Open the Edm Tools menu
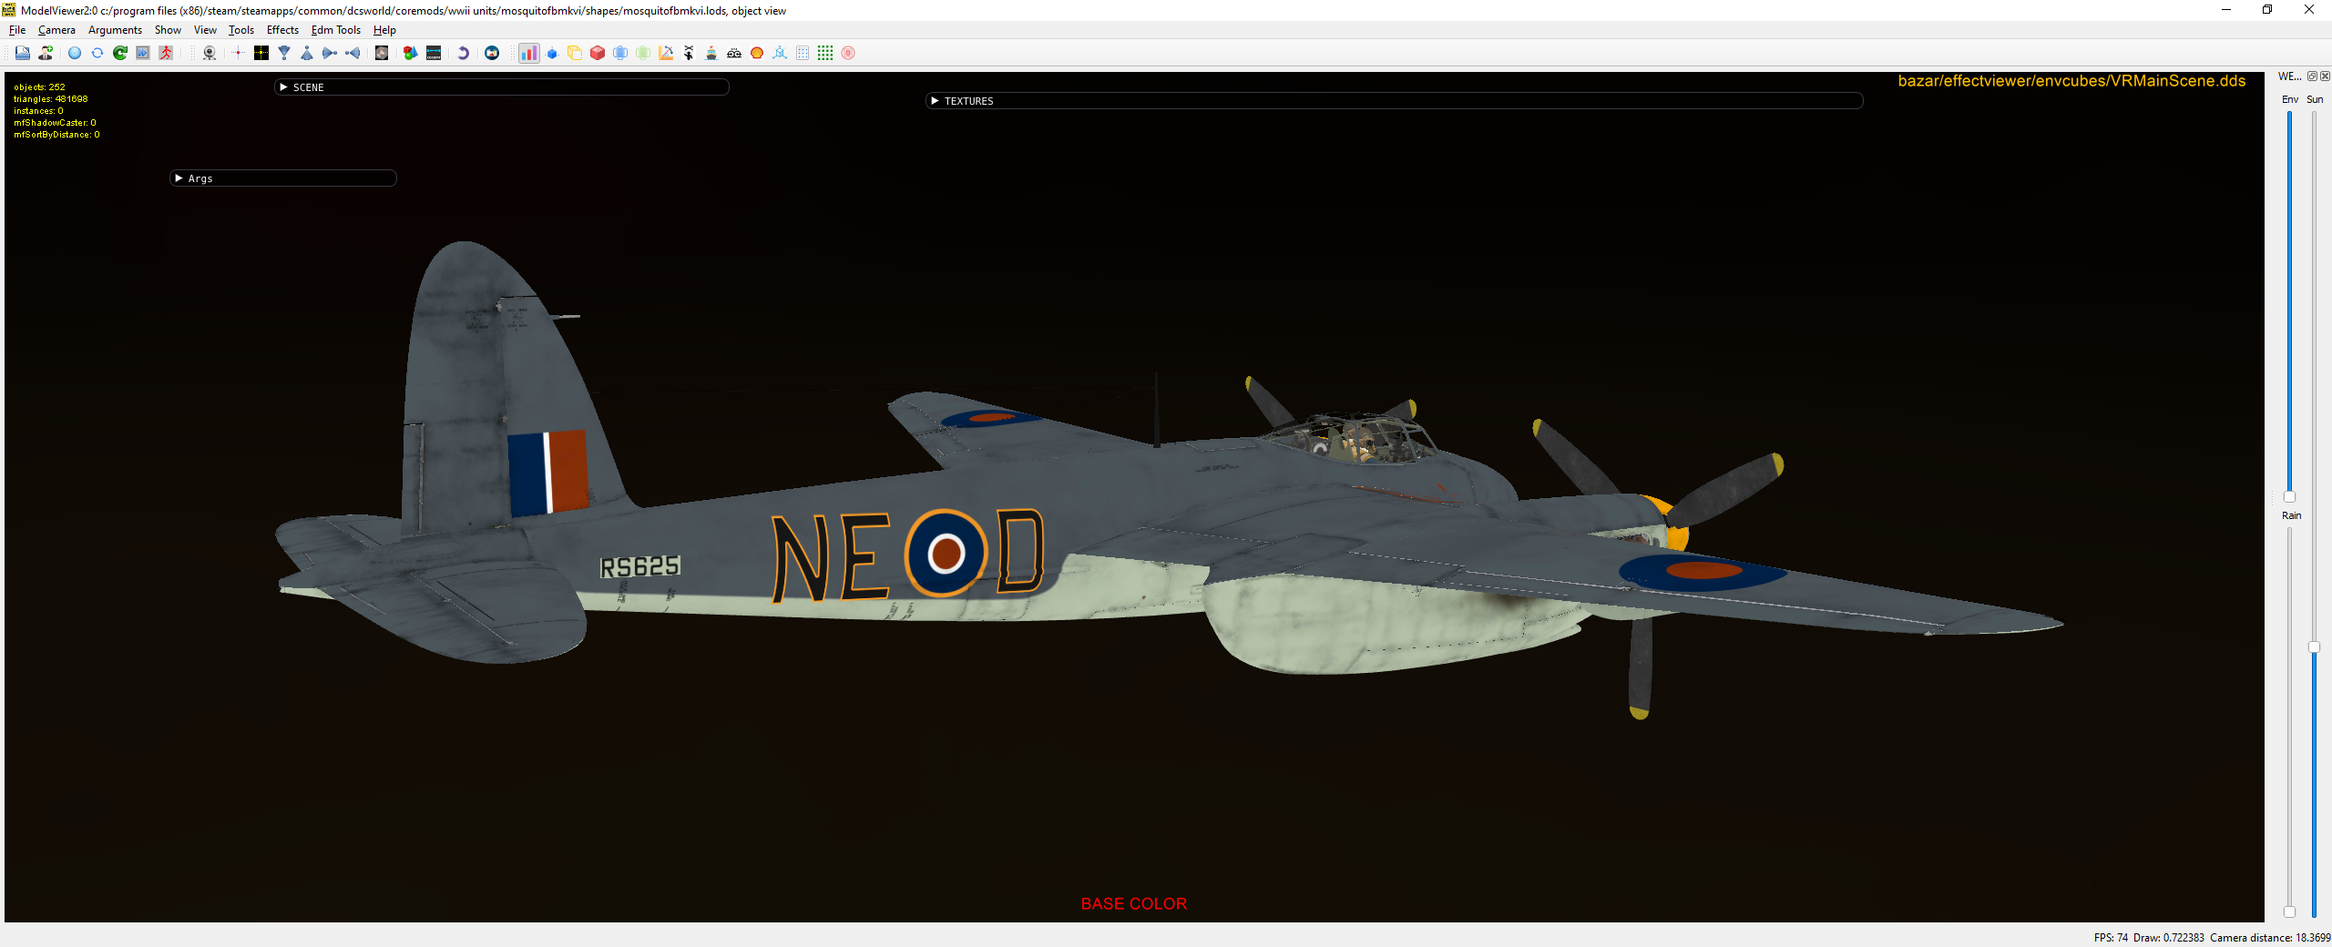This screenshot has width=2332, height=947. pyautogui.click(x=336, y=30)
